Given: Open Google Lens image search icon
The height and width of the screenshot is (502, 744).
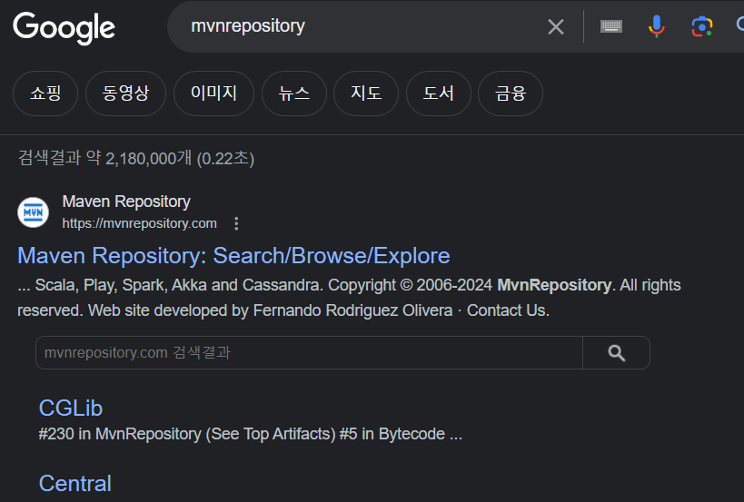Looking at the screenshot, I should [x=702, y=26].
